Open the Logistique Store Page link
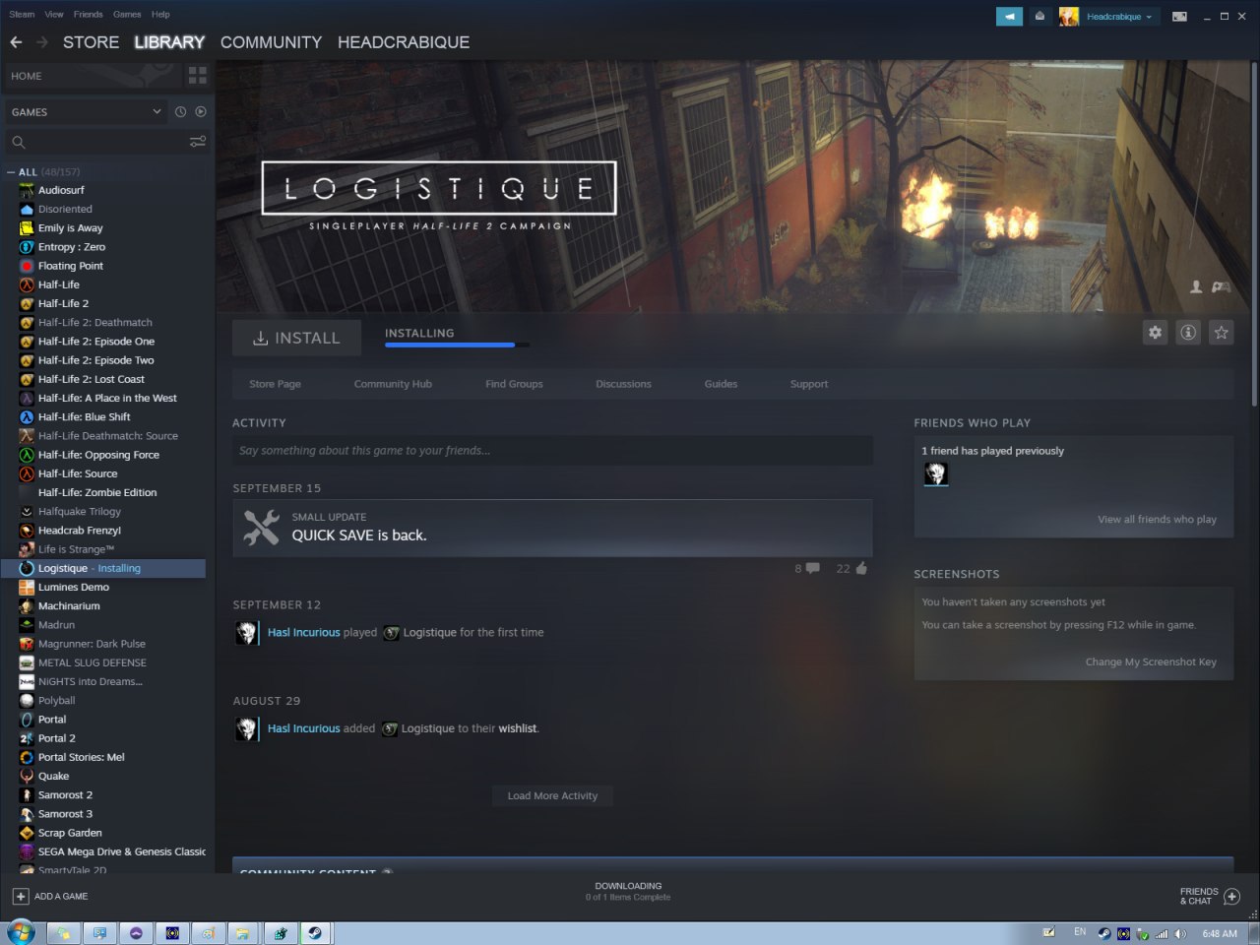Screen dimensions: 1260x945 (275, 384)
